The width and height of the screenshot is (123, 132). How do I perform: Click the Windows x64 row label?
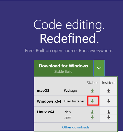pyautogui.click(x=49, y=101)
